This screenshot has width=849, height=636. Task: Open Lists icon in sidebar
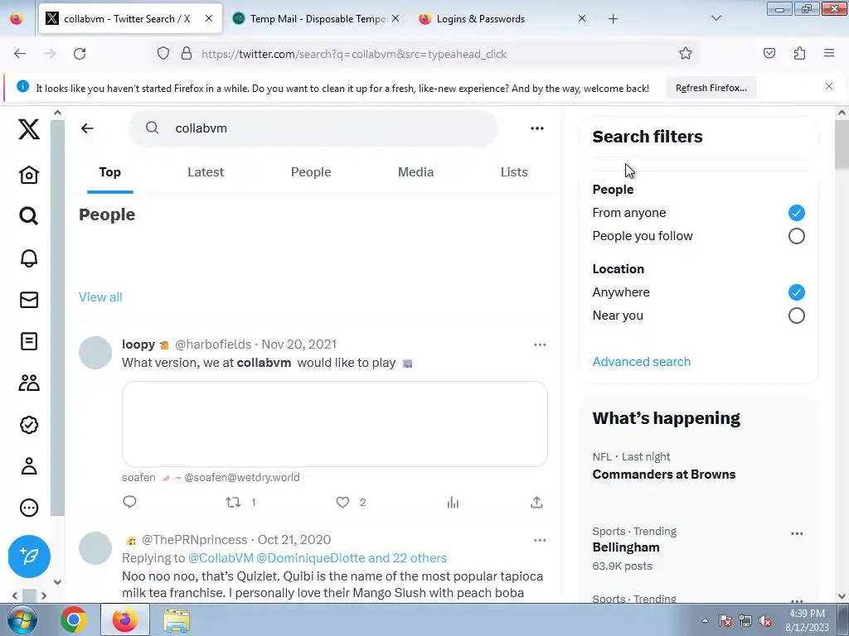(x=29, y=341)
